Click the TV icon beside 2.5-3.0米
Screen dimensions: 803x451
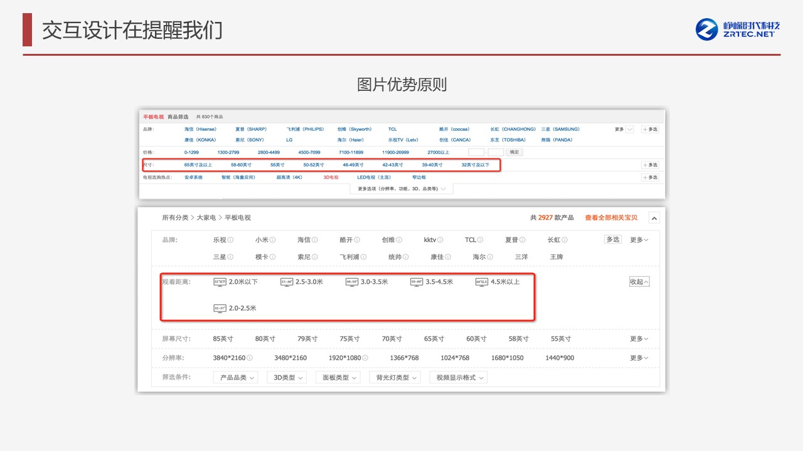tap(287, 282)
